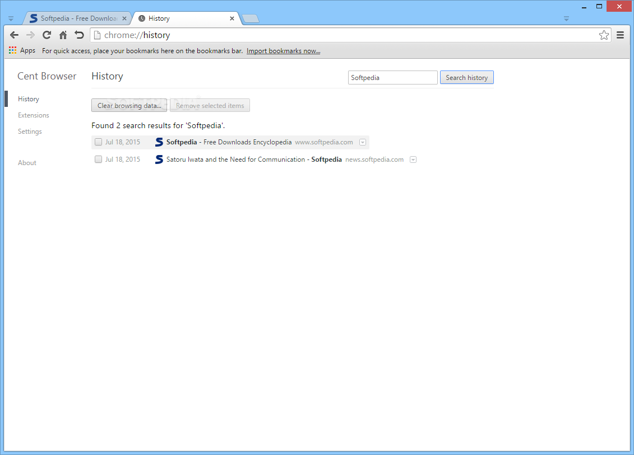Reload the history page
Screen dimensions: 634x455
[47, 35]
